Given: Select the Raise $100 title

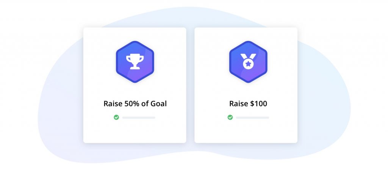Looking at the screenshot, I should pyautogui.click(x=248, y=104).
